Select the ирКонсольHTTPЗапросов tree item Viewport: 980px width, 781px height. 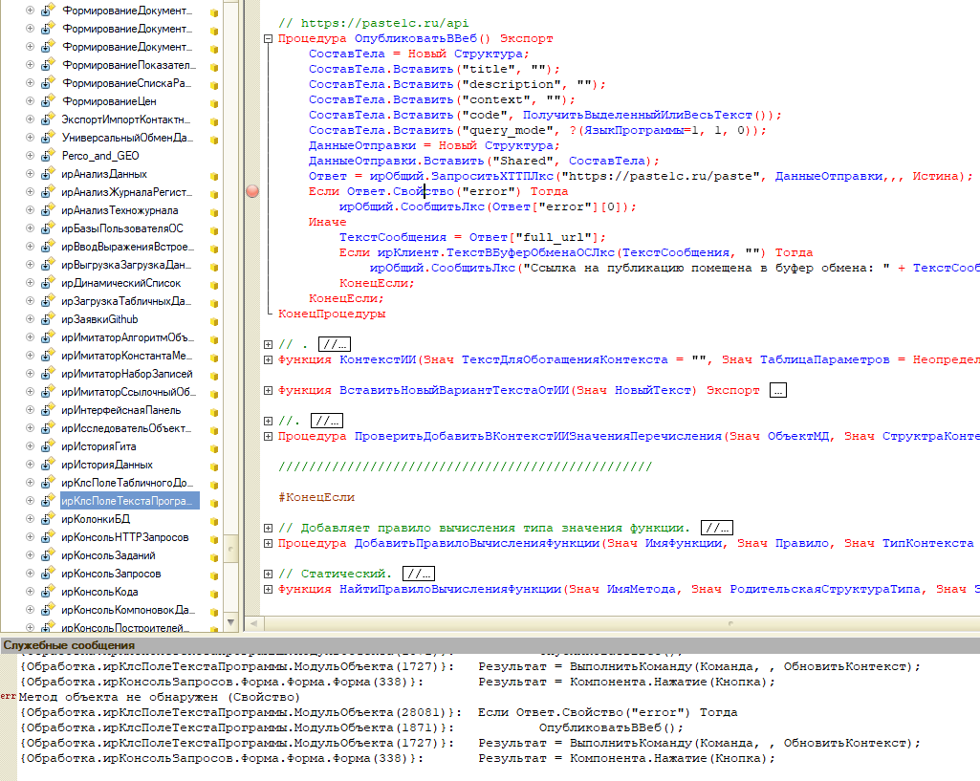click(124, 537)
